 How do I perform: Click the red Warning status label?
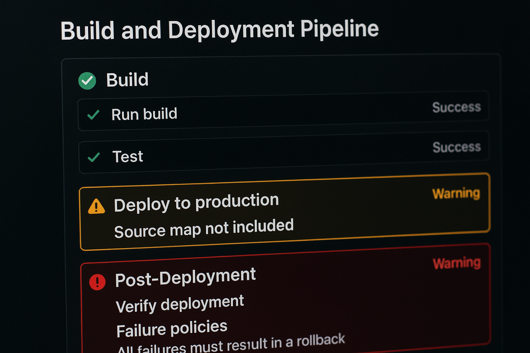[457, 263]
